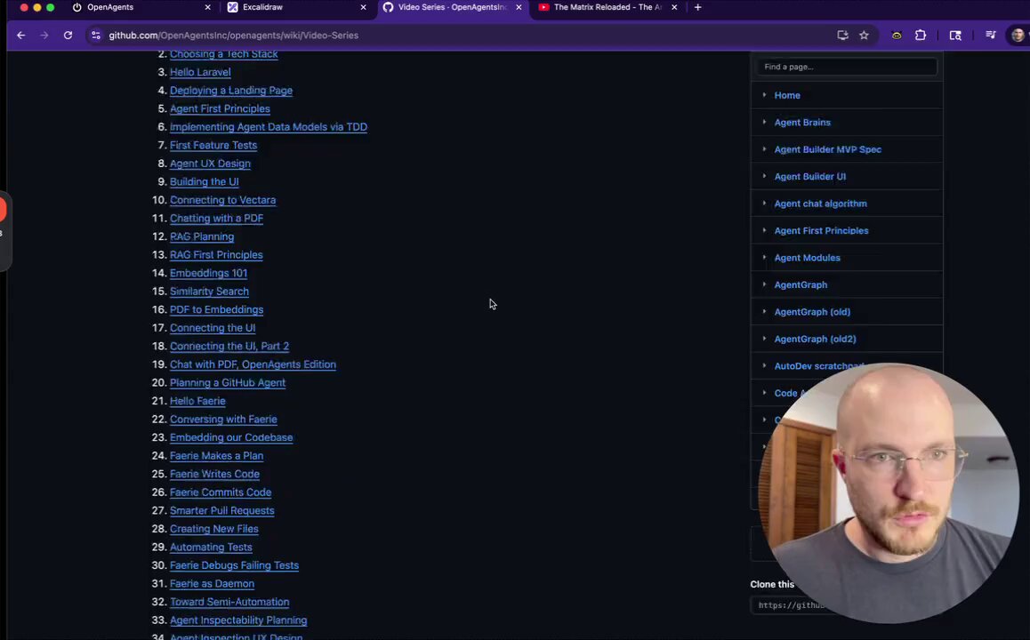Open the PDF to Embeddings link
Viewport: 1030px width, 640px height.
[x=217, y=310]
